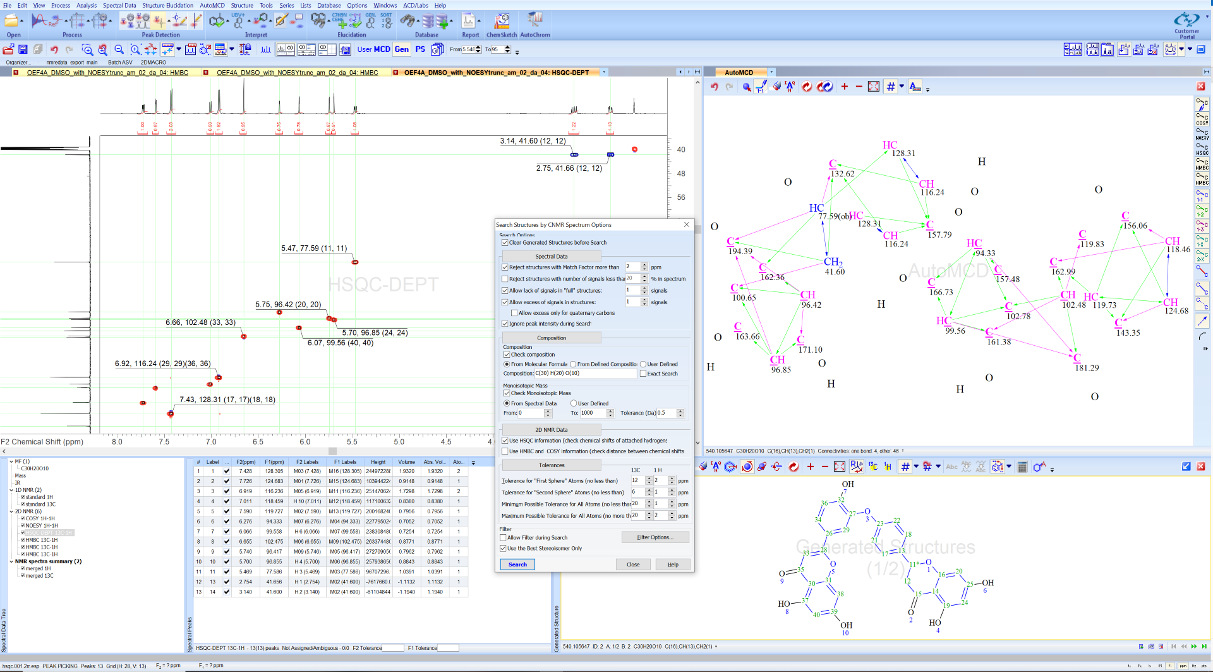
Task: Open the Structure Elucidation menu
Action: pos(167,5)
